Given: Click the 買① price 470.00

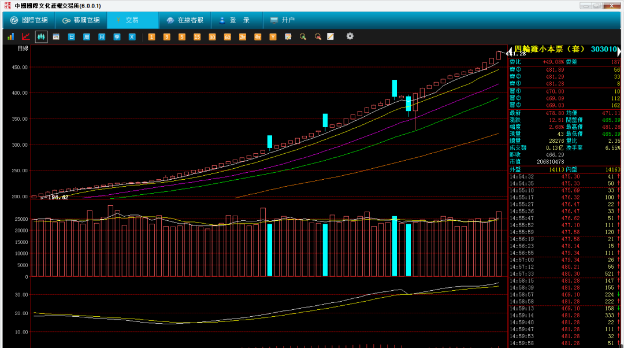Looking at the screenshot, I should tap(555, 91).
